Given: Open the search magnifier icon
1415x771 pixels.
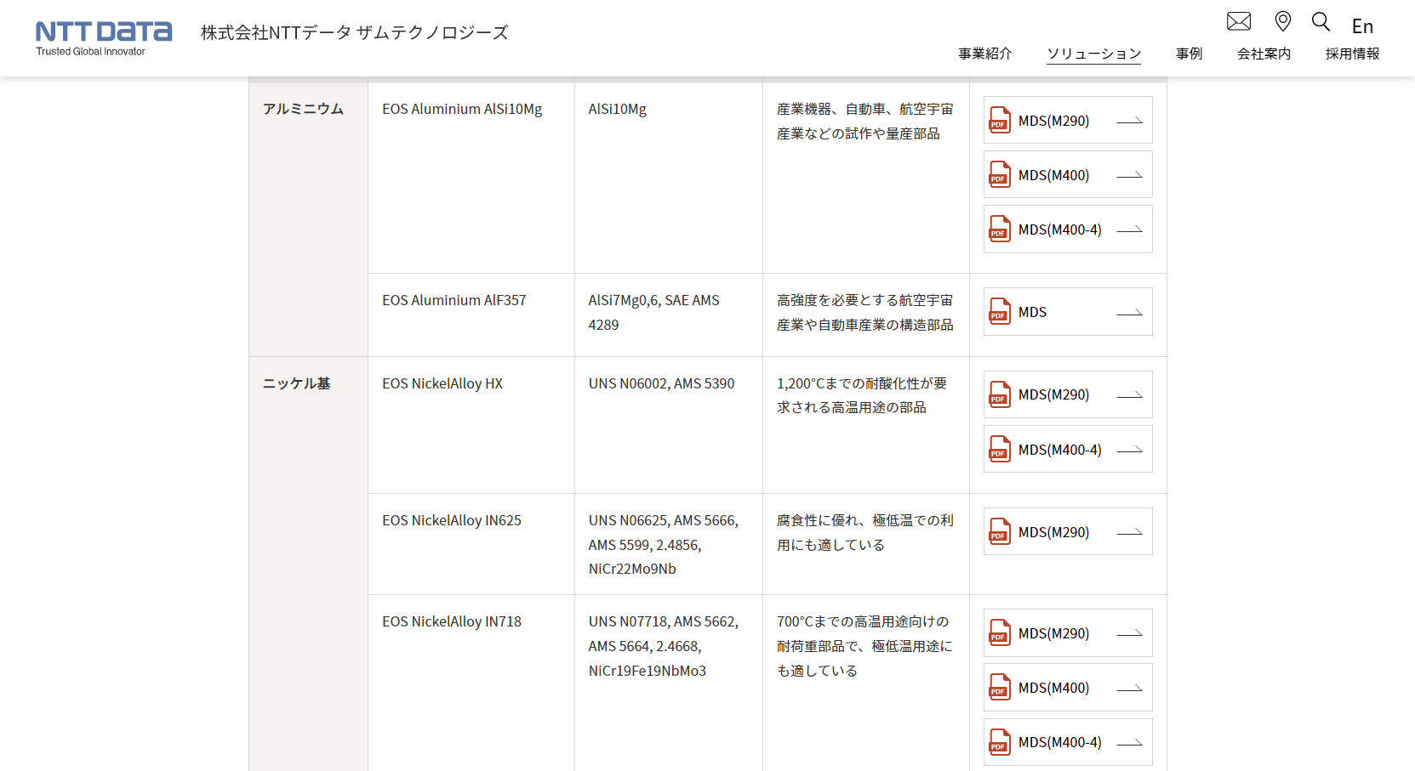Looking at the screenshot, I should click(1321, 21).
